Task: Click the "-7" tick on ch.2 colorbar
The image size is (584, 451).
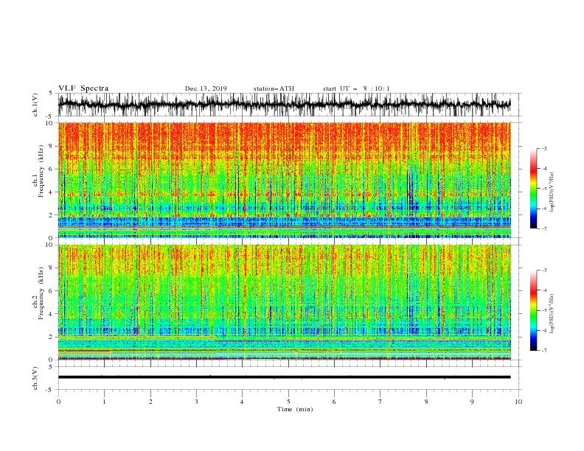Action: pyautogui.click(x=543, y=350)
